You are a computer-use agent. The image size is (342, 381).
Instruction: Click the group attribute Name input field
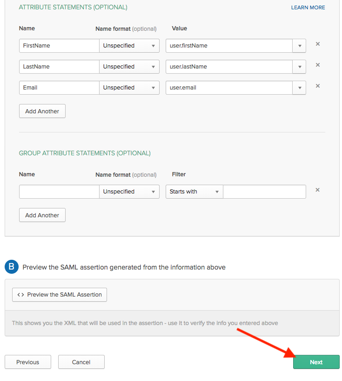(x=59, y=192)
